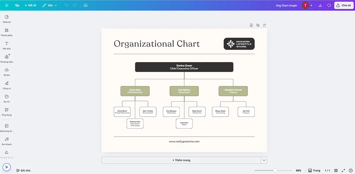Screen dimensions: 355x174
Task: Open the Nội dung M... media panel
Action: click(7, 128)
